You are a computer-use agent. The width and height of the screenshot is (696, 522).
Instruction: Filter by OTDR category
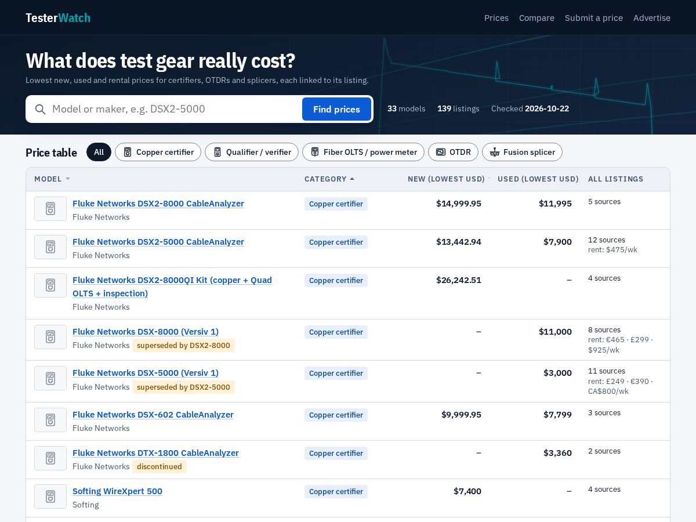[453, 152]
